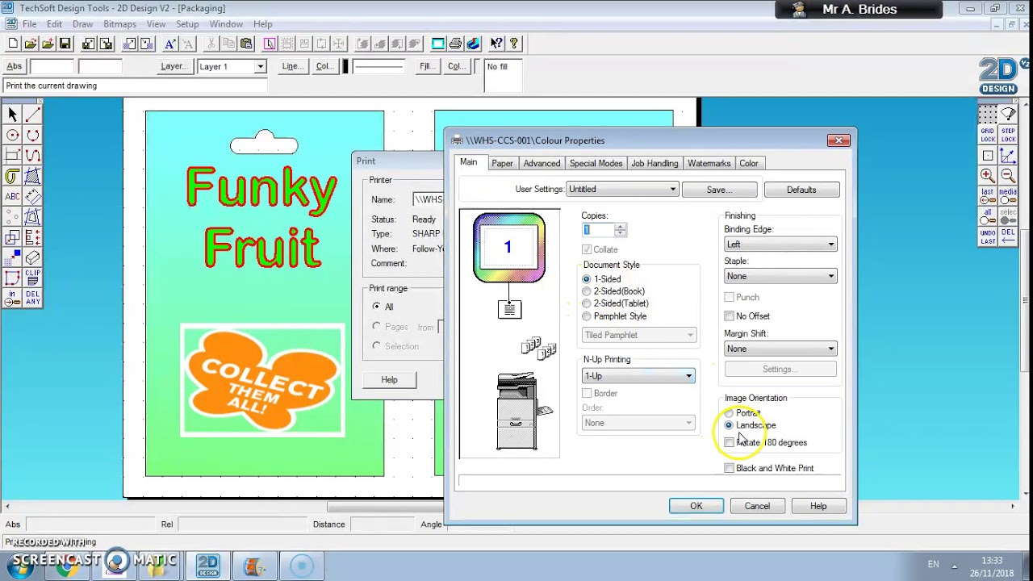Viewport: 1033px width, 581px height.
Task: Switch to the Paper tab
Action: point(502,163)
